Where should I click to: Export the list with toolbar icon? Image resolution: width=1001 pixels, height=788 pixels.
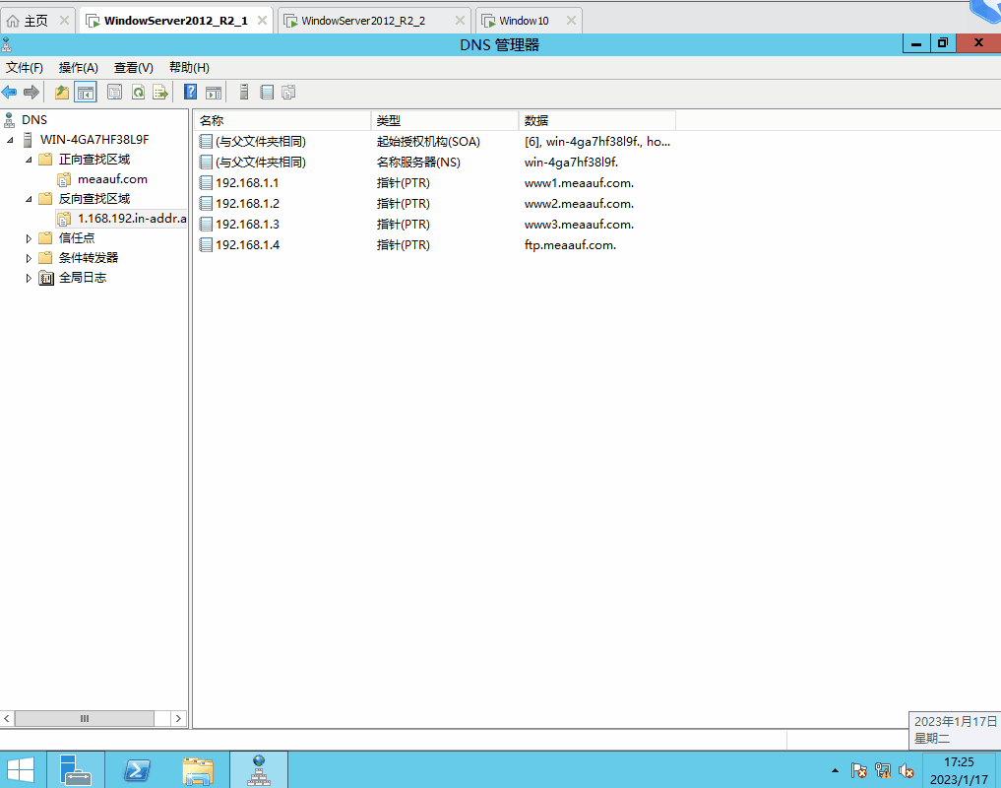click(160, 92)
